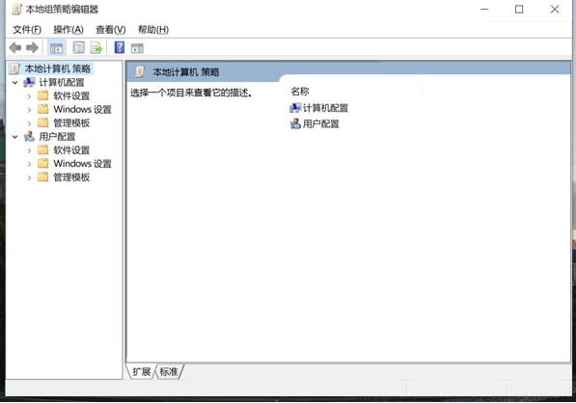Select 本地计算机 策略 label in the tree
The height and width of the screenshot is (403, 576).
(x=58, y=68)
